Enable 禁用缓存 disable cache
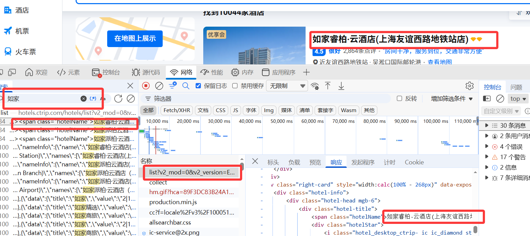 click(x=235, y=85)
